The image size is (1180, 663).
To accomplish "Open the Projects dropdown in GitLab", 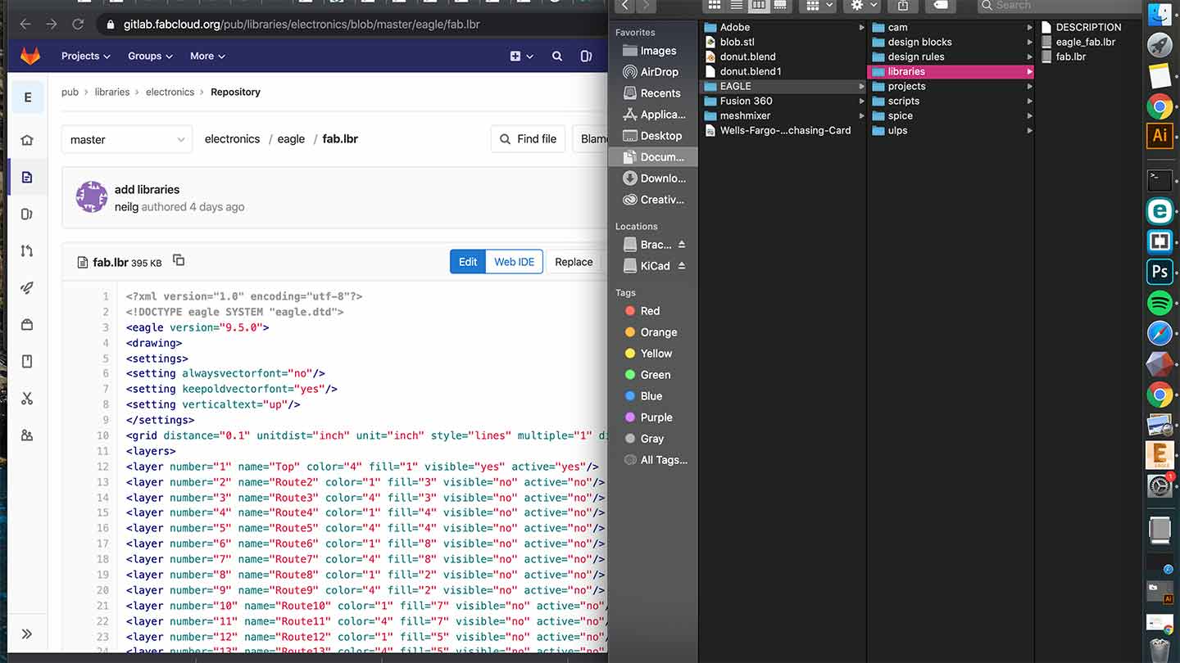I will [x=86, y=56].
